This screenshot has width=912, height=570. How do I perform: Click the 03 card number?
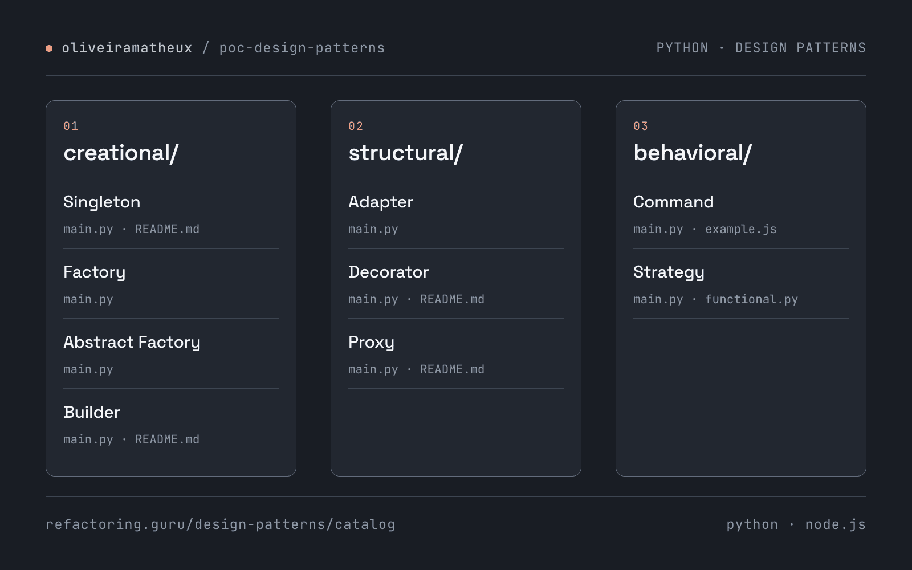click(641, 126)
